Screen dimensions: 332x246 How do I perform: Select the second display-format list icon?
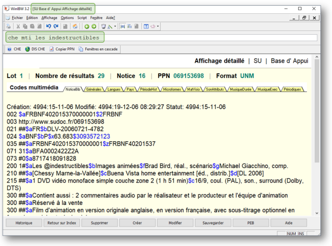[x=130, y=26]
